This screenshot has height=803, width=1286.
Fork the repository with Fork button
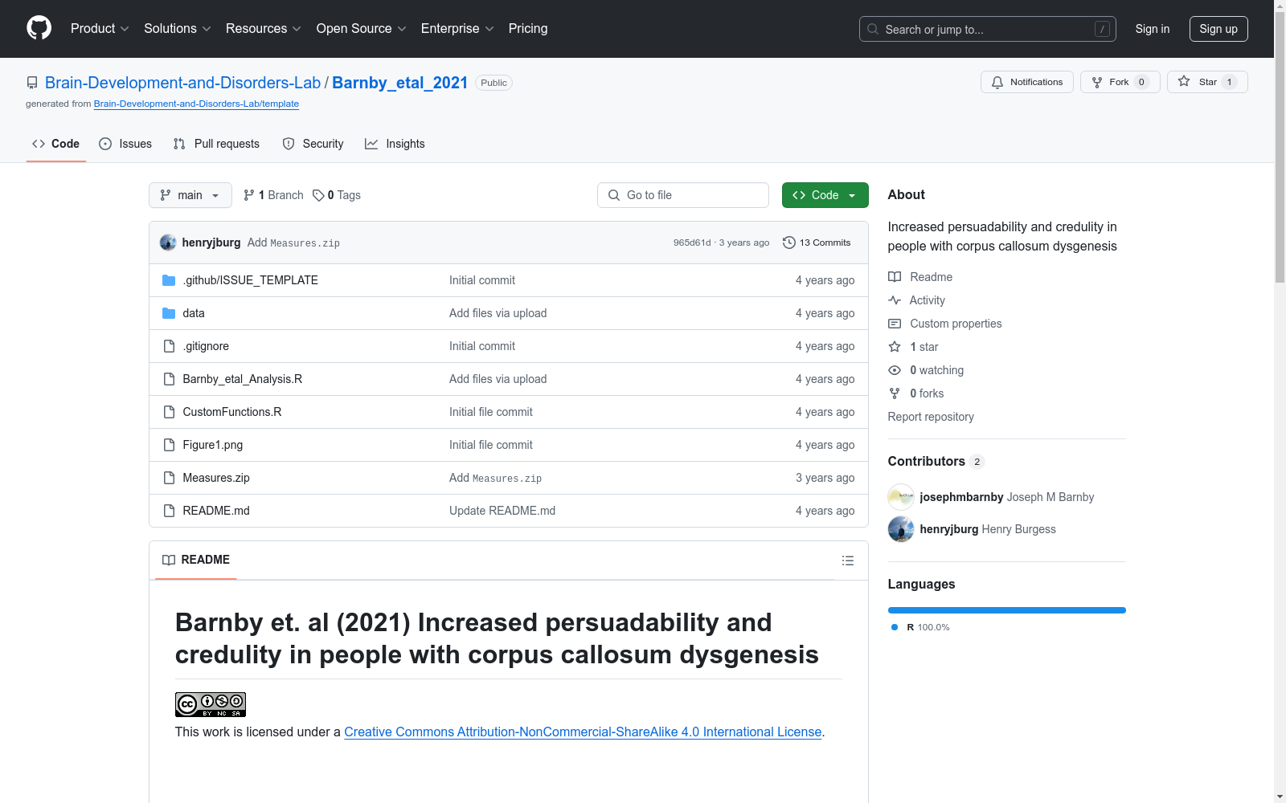tap(1120, 82)
